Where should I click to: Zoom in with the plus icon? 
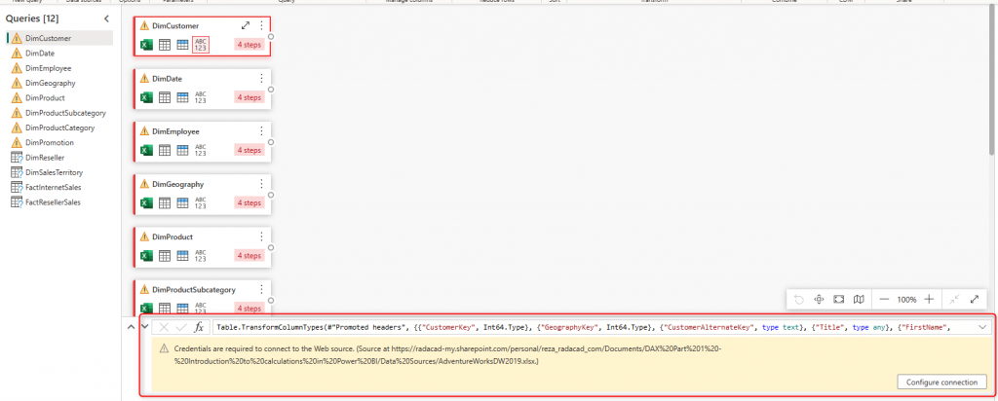coord(929,299)
